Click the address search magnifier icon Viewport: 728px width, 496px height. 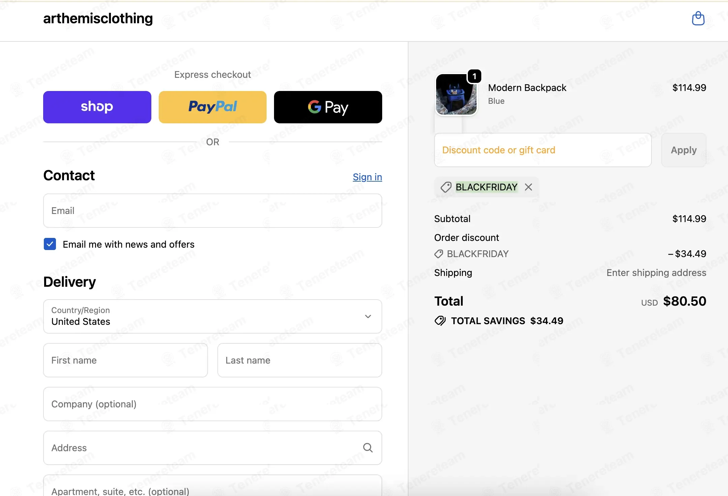(x=368, y=448)
